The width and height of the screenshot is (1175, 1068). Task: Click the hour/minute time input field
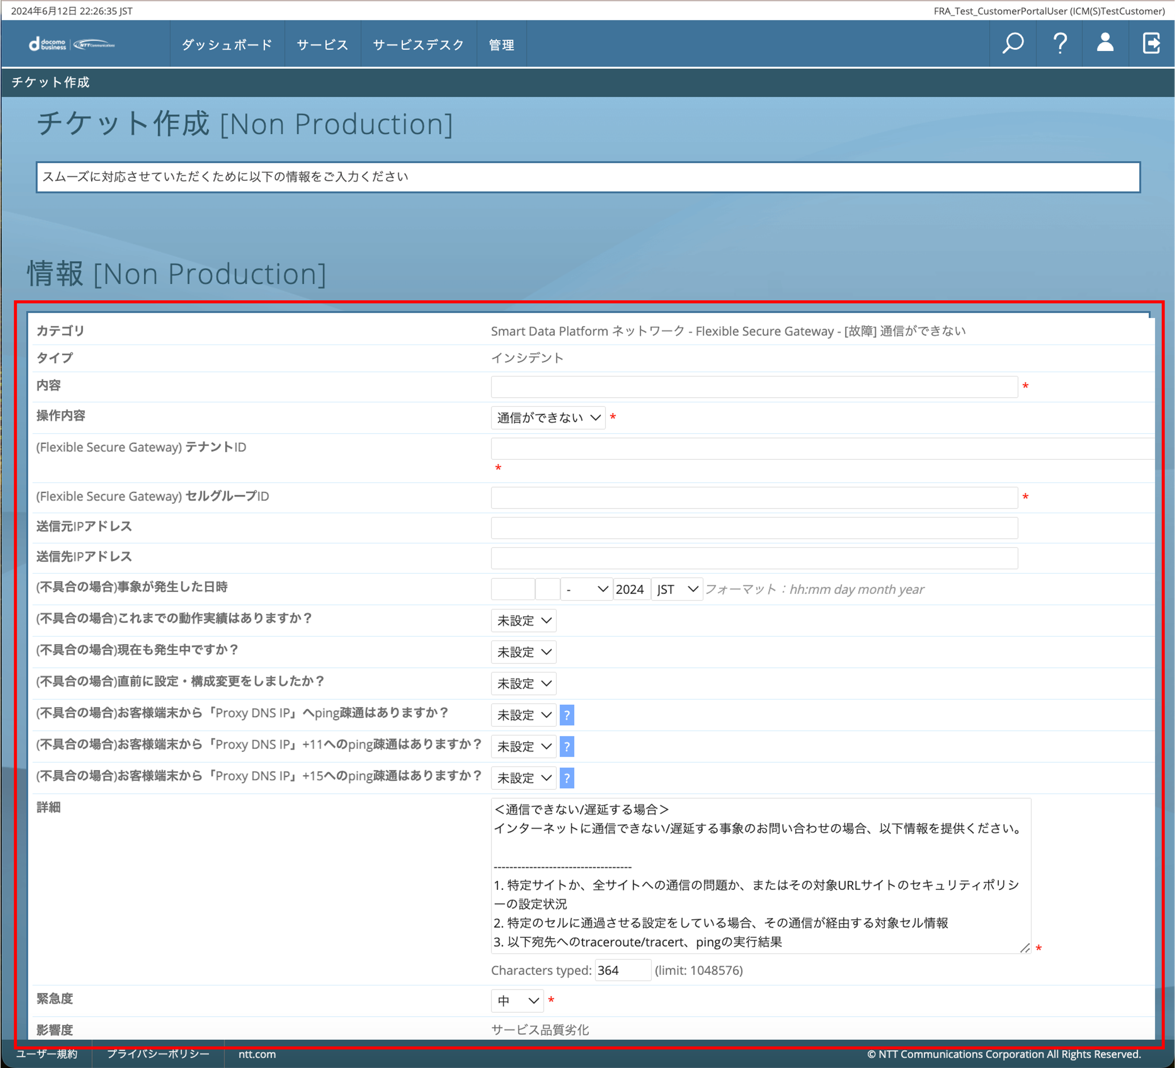tap(513, 589)
